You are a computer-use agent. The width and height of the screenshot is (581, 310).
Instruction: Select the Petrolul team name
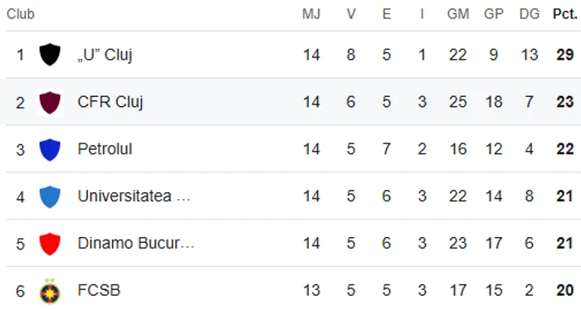pos(105,149)
